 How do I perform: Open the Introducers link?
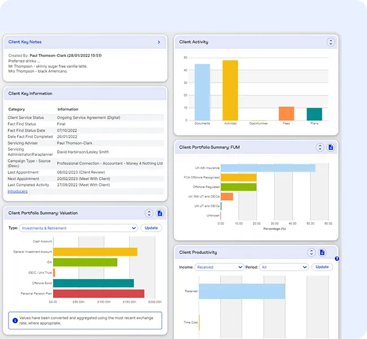(x=18, y=192)
